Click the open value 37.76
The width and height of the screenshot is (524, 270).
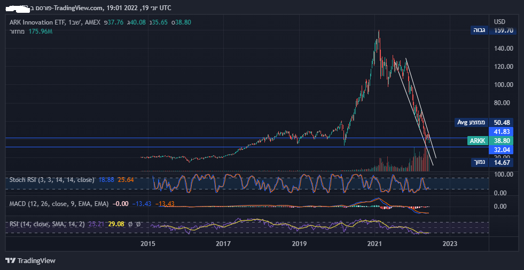[115, 22]
